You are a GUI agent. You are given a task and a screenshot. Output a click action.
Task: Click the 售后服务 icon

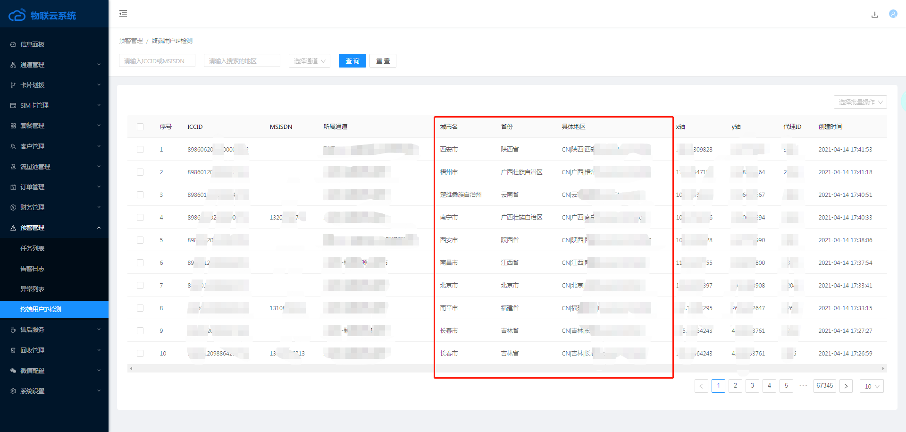13,330
